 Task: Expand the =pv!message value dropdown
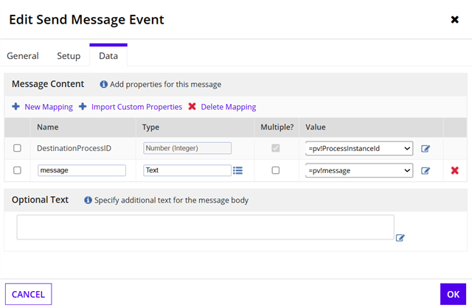coord(358,170)
